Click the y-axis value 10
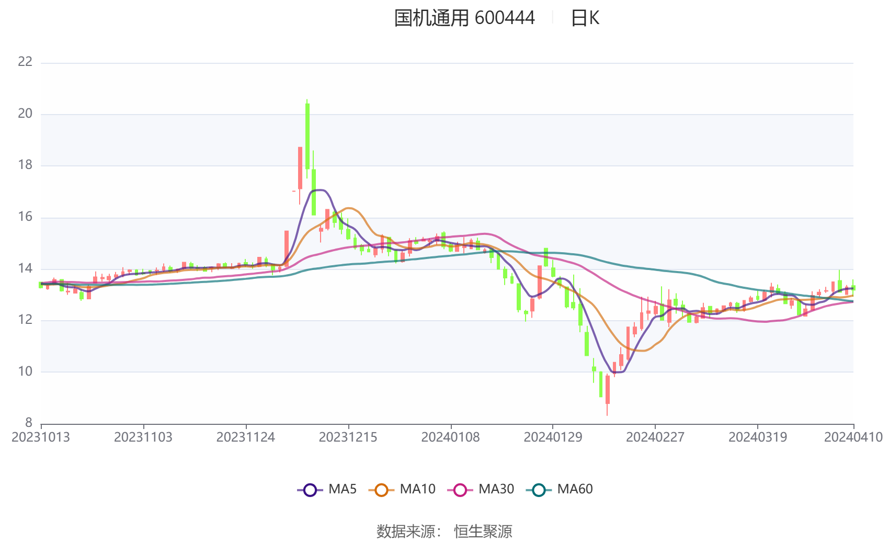This screenshot has height=541, width=889. [x=25, y=371]
